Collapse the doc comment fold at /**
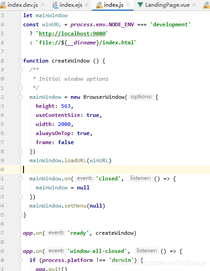The image size is (210, 271). tap(20, 70)
